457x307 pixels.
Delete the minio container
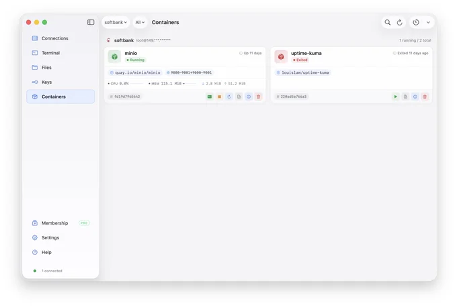tap(259, 97)
